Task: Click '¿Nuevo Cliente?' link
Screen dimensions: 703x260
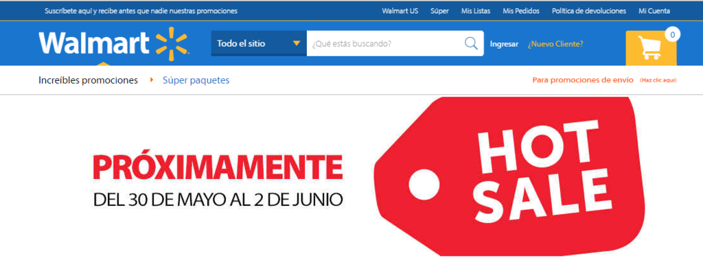Action: 555,44
